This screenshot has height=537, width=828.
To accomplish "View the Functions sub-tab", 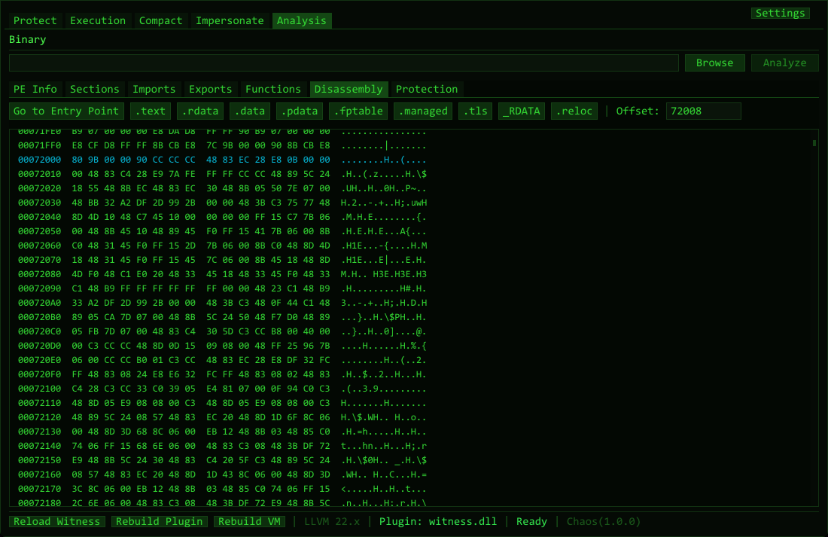I will pyautogui.click(x=272, y=90).
